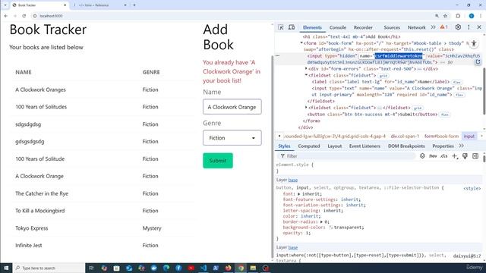Viewport: 486px width, 273px height.
Task: Toggle grid badge on first fieldset
Action: (x=383, y=76)
